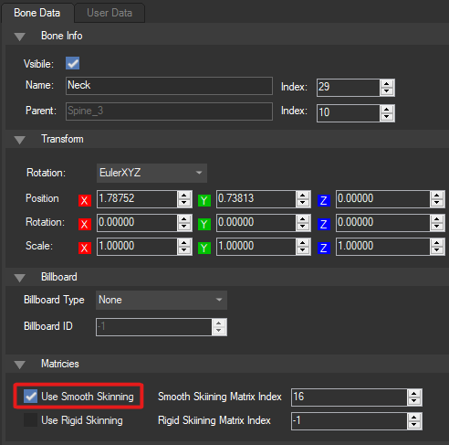
Task: Click the blue Z label beside Position
Action: (324, 200)
